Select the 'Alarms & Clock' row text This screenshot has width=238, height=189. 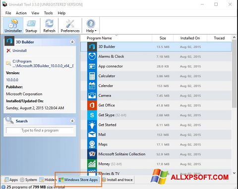pyautogui.click(x=111, y=56)
